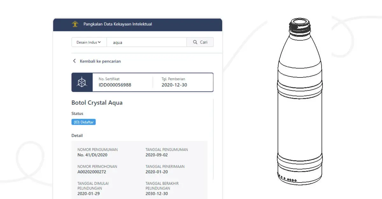The width and height of the screenshot is (382, 199).
Task: Click the vertical scrollbar beside the details
Action: pos(213,140)
